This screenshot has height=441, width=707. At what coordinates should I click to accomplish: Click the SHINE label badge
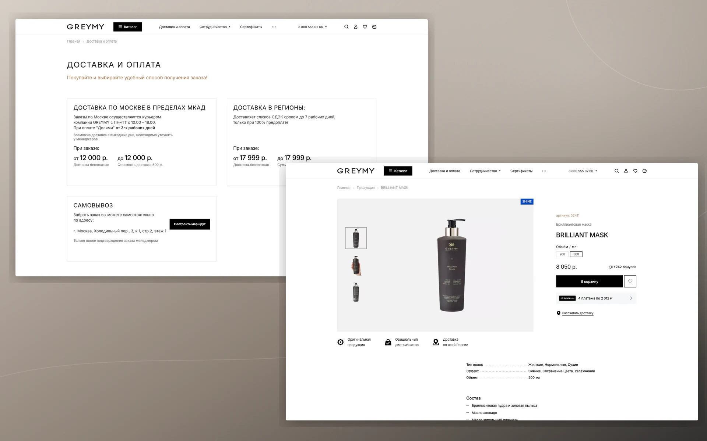pyautogui.click(x=527, y=201)
